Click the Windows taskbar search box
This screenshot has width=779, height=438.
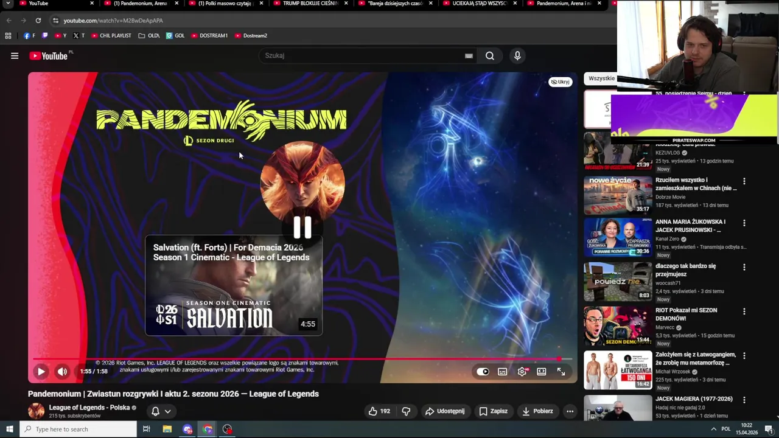coord(79,429)
